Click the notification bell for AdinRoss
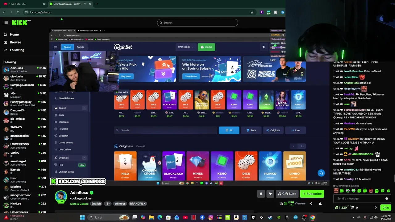 coord(261,194)
